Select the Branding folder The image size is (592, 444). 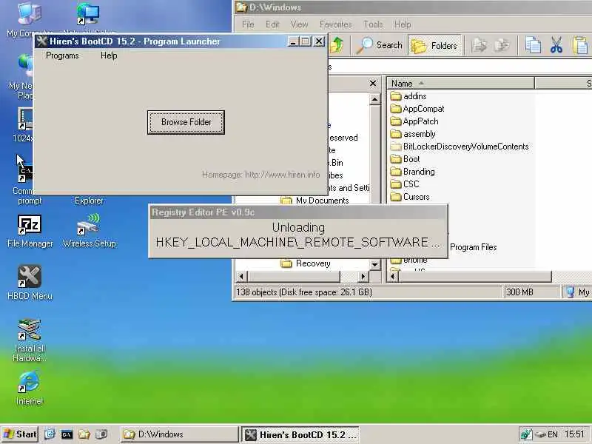click(x=412, y=172)
